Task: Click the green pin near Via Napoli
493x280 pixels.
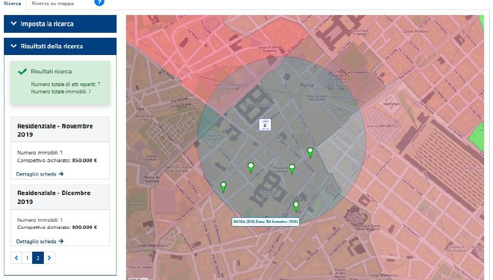Action: (x=310, y=153)
